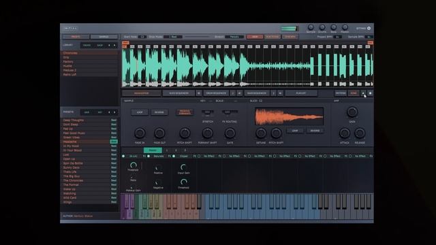Click Loop in the Sample section
This screenshot has width=436, height=245.
[140, 112]
